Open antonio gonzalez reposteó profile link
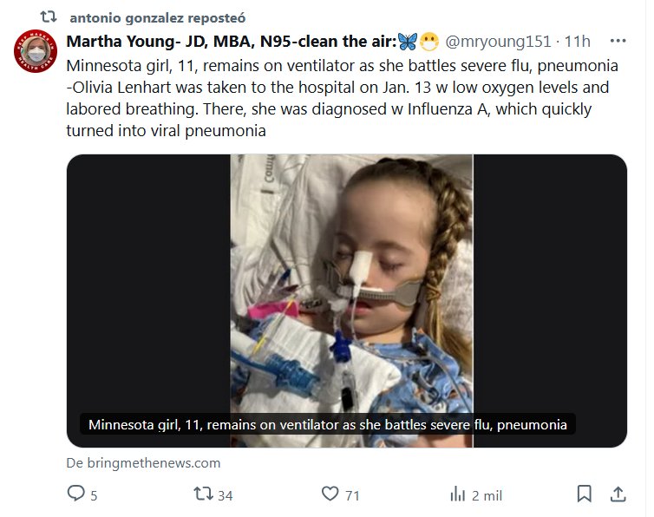The image size is (654, 517). click(143, 16)
